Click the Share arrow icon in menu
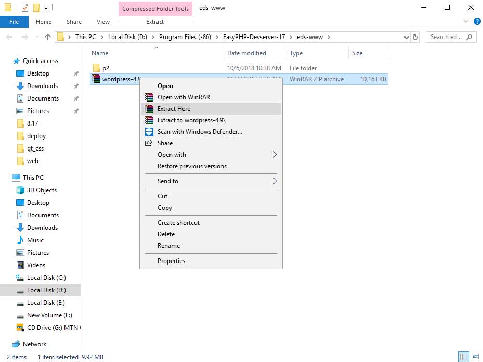Screen dimensions: 483x362 [x=149, y=143]
